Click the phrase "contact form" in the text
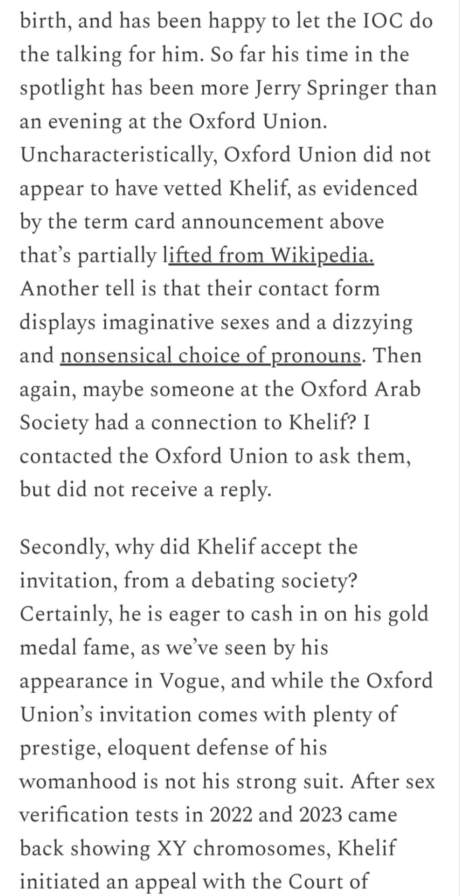 pos(320,289)
